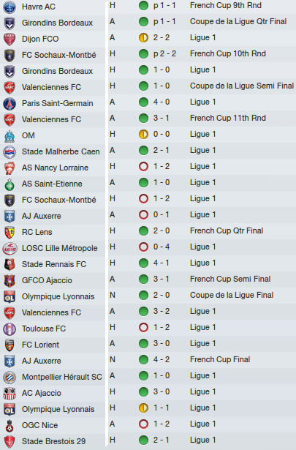Click the Paris Saint-Germain club logo
The width and height of the screenshot is (296, 450).
pos(10,104)
